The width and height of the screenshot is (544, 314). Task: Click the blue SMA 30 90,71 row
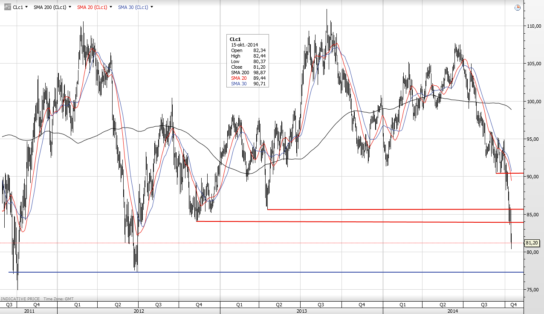tap(248, 84)
